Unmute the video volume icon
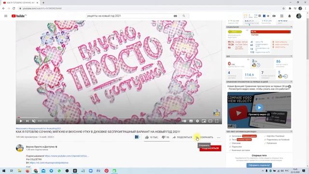 34,121
